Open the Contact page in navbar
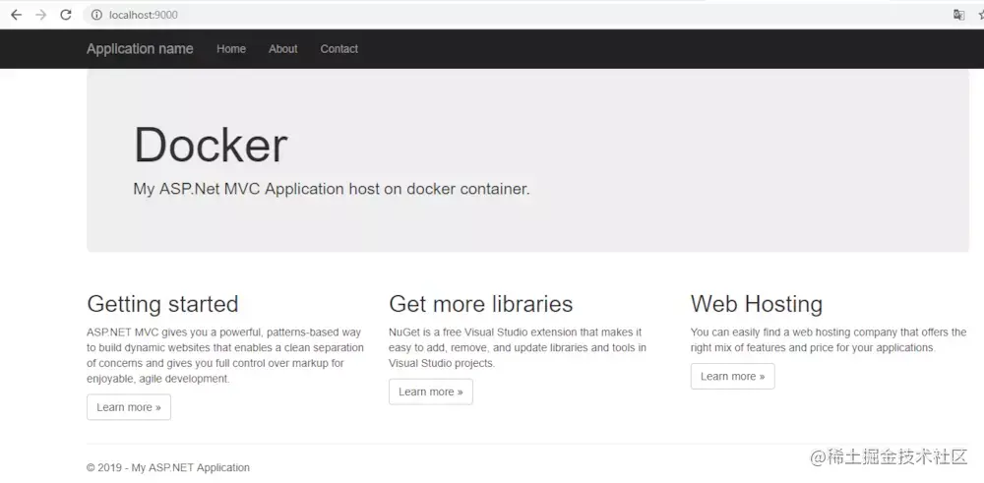This screenshot has height=483, width=984. click(338, 49)
